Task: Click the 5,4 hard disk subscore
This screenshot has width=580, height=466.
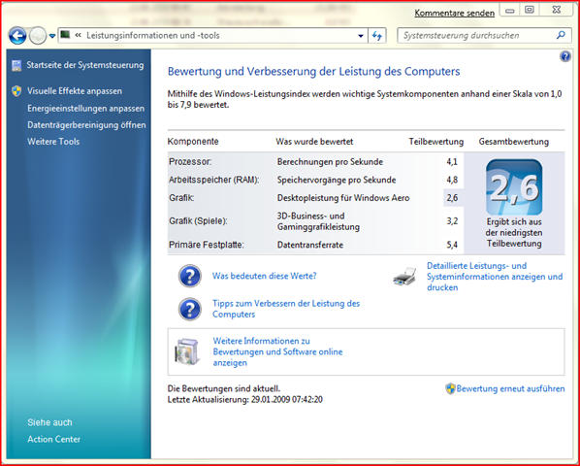Action: tap(452, 245)
